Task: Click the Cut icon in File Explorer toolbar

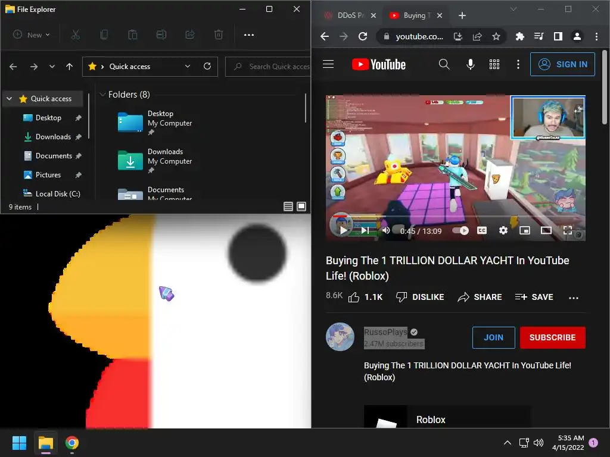Action: 76,35
